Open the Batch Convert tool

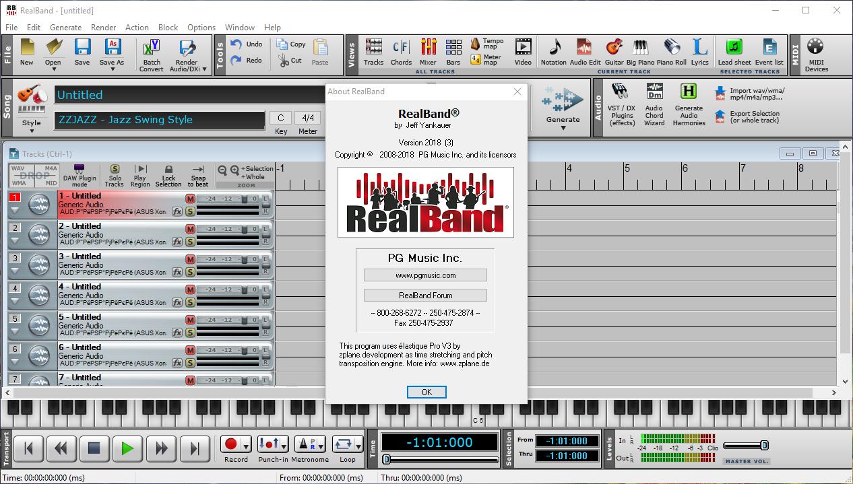click(152, 49)
